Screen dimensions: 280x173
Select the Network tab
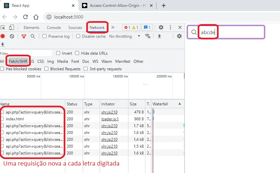[97, 28]
